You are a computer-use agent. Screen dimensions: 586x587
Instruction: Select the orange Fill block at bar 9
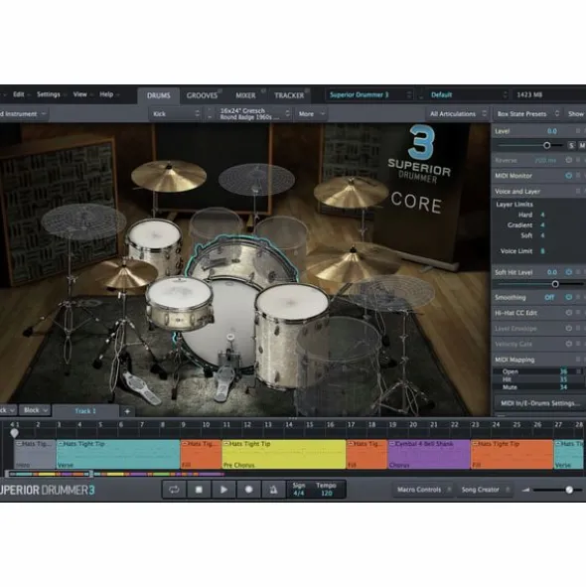tap(201, 454)
